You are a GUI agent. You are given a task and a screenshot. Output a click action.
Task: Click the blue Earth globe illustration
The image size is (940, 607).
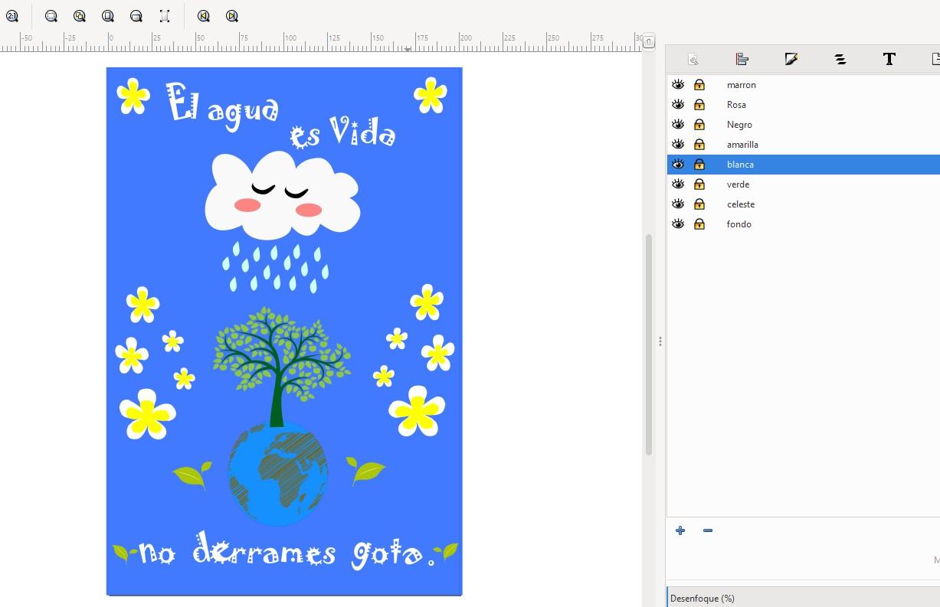(x=278, y=473)
